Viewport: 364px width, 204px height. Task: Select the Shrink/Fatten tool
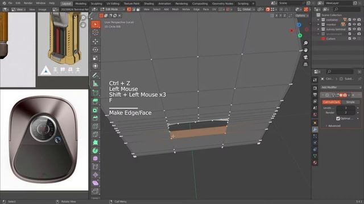[x=96, y=175]
